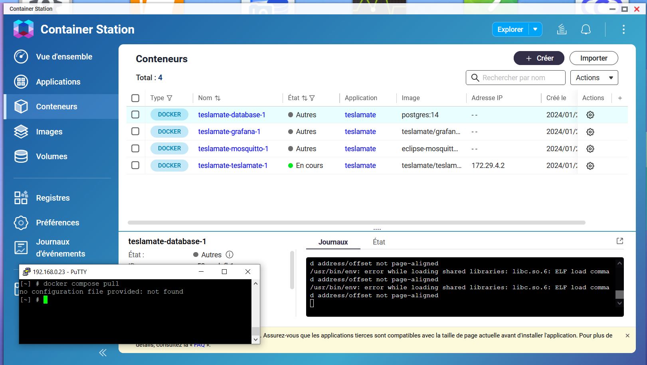Click the DOCKER badge of teslamate-grafana-1
This screenshot has width=647, height=365.
coord(169,132)
